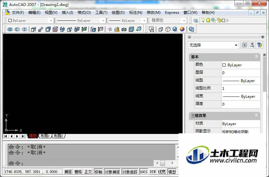Toggle layer on/off lightbulb icon
Viewport: 269px width, 177px height.
(203, 20)
